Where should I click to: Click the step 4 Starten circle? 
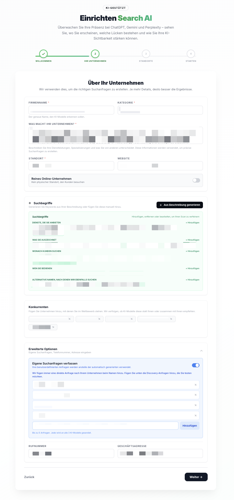pyautogui.click(x=191, y=54)
